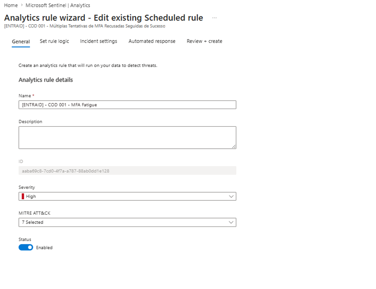Click in the Description text area

127,138
